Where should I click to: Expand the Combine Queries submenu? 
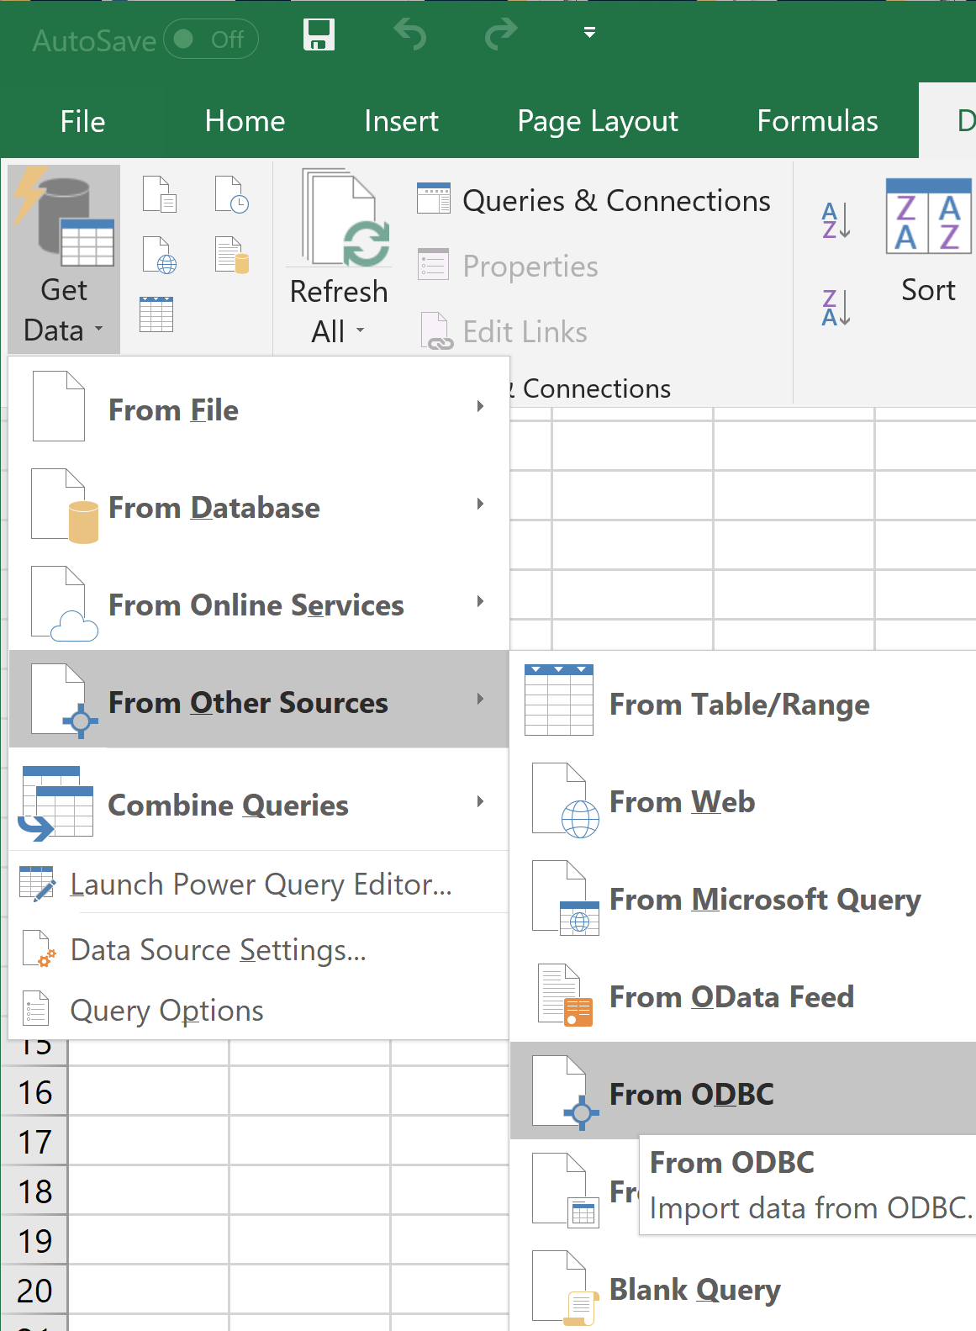pos(259,802)
